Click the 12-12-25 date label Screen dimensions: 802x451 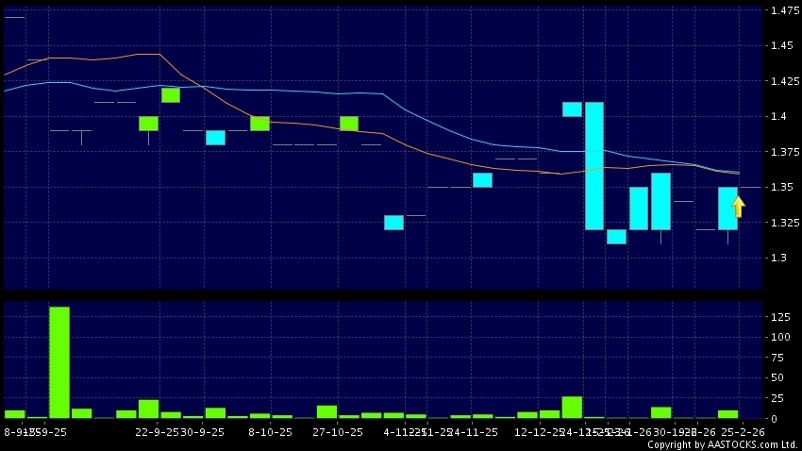click(x=539, y=431)
